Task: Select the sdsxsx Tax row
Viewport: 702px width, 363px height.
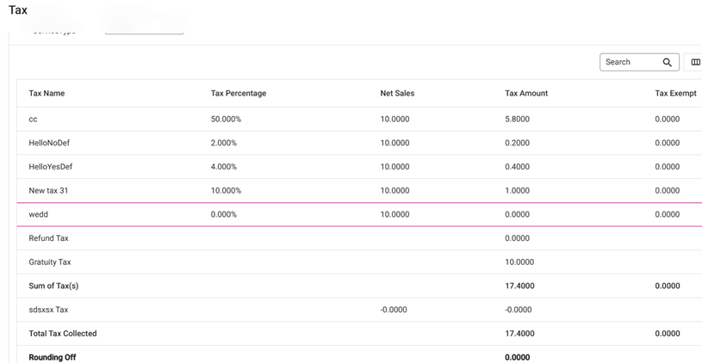Action: (x=48, y=310)
